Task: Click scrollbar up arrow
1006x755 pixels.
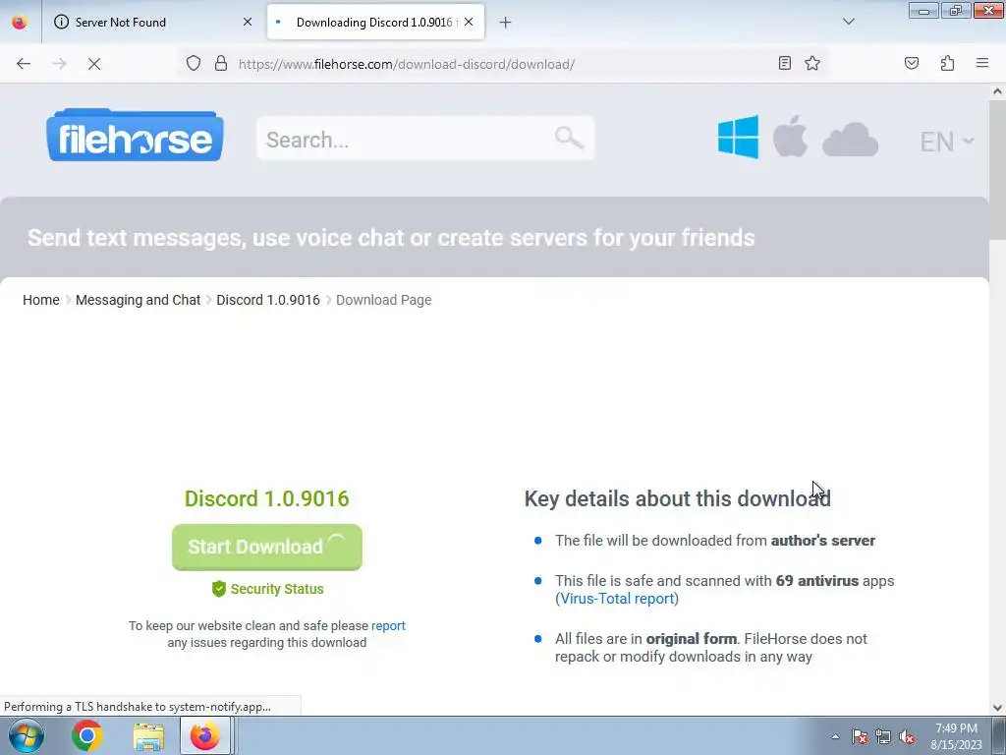Action: coord(997,91)
